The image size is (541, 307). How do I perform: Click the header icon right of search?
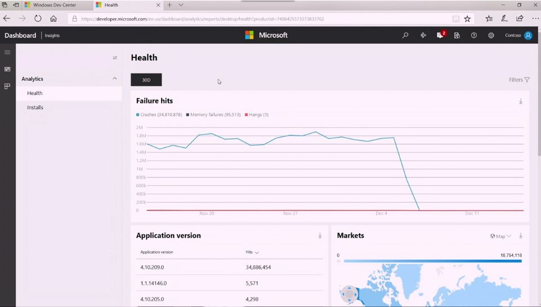pyautogui.click(x=423, y=35)
